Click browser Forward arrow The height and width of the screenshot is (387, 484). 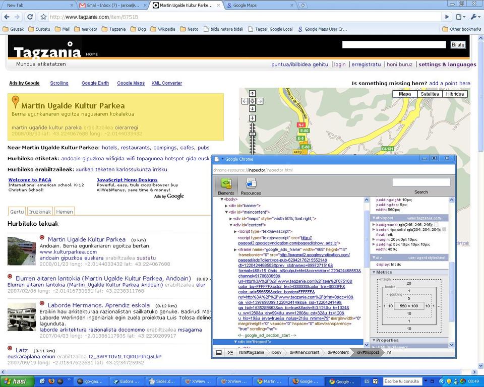pyautogui.click(x=17, y=17)
